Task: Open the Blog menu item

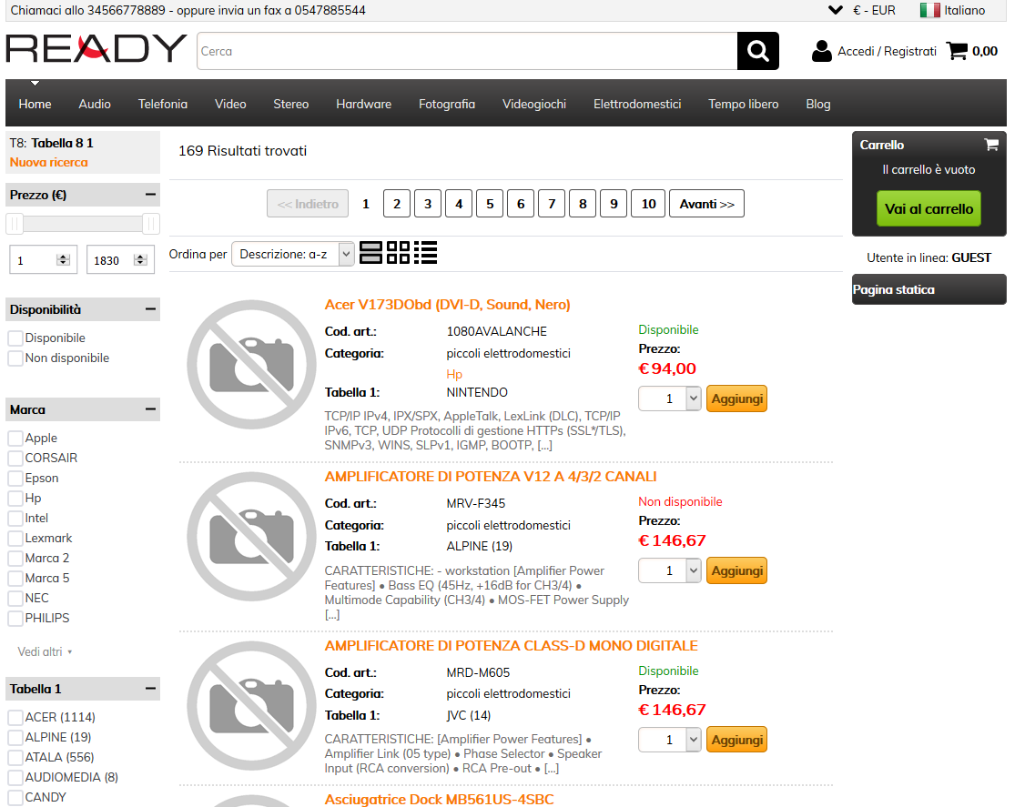Action: click(817, 104)
